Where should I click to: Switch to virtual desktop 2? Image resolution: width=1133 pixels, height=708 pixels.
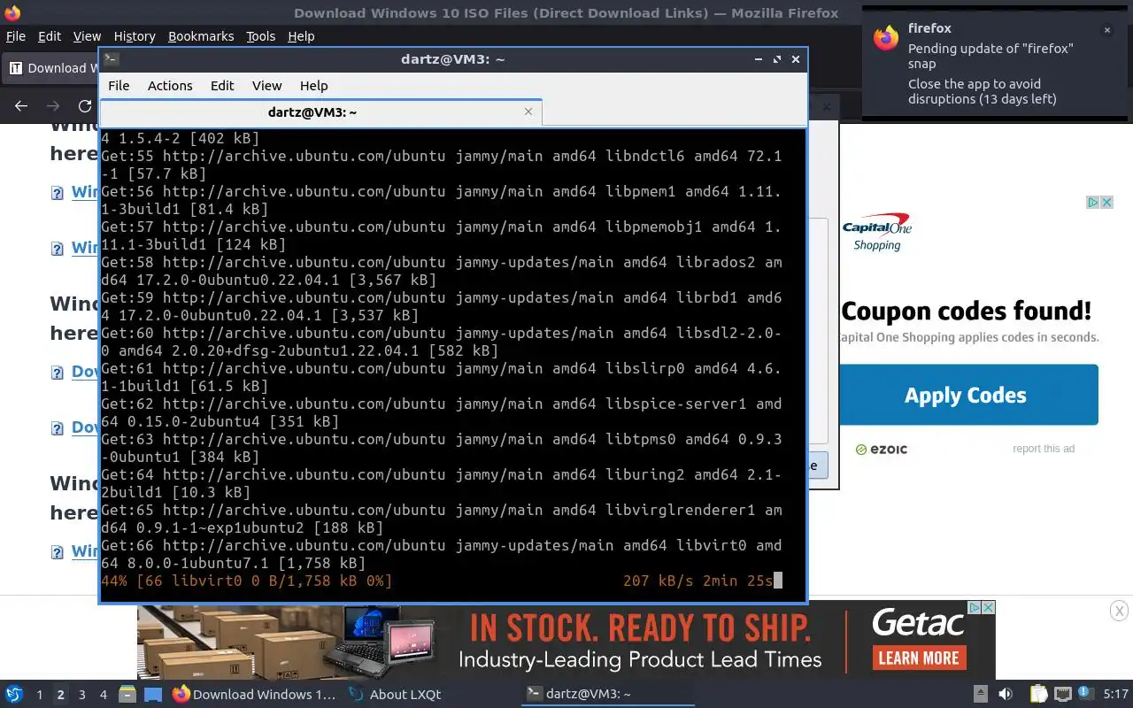pos(60,695)
